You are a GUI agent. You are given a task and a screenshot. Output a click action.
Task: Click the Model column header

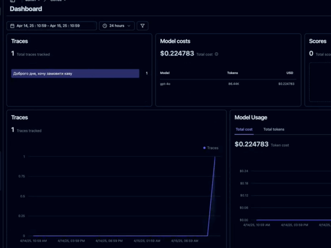point(165,73)
